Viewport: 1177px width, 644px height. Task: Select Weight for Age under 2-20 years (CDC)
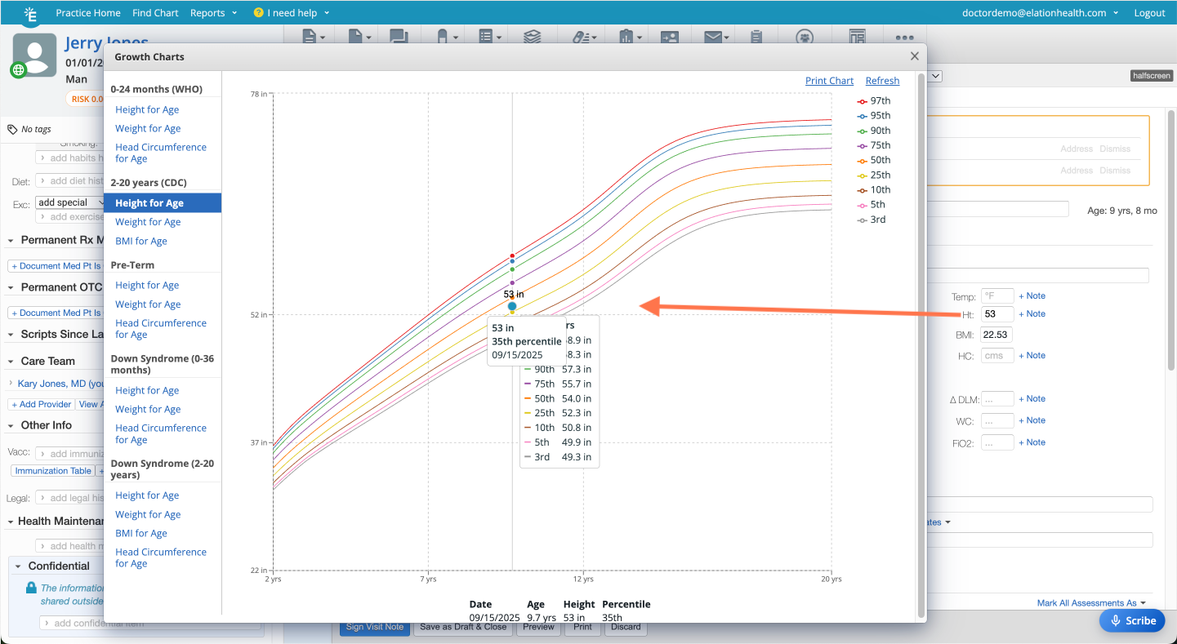tap(148, 222)
